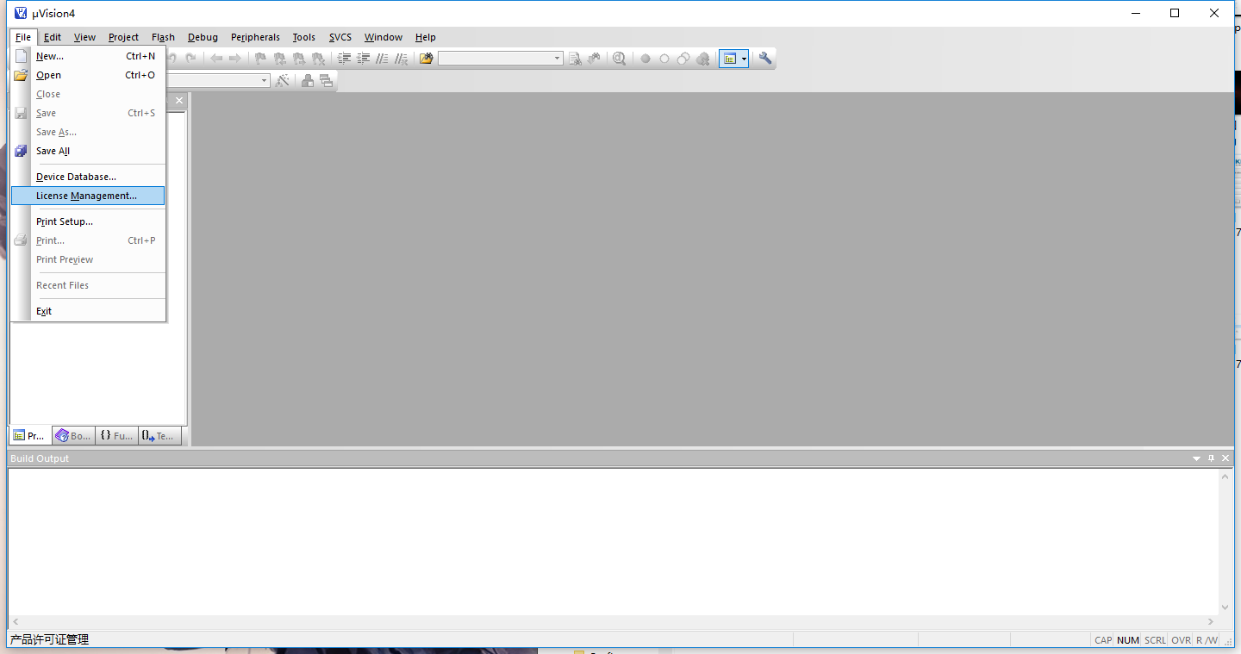
Task: Click the Build Output scroll-right arrow
Action: tap(1211, 622)
